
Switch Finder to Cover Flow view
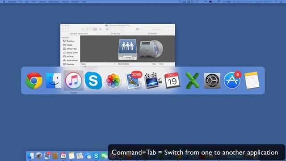95,29
